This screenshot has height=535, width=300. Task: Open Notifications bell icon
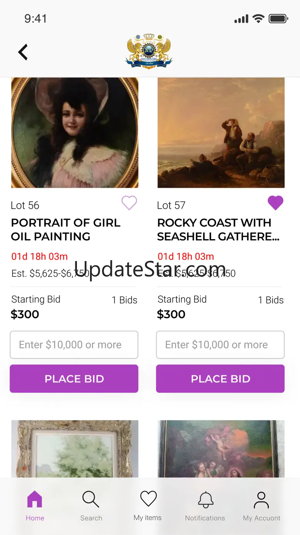pos(205,506)
